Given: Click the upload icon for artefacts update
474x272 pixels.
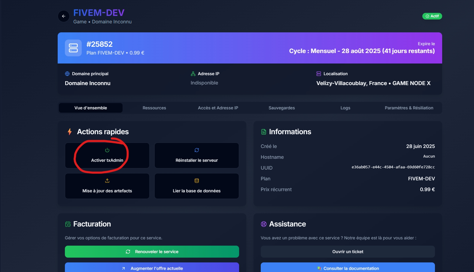Looking at the screenshot, I should tap(107, 181).
